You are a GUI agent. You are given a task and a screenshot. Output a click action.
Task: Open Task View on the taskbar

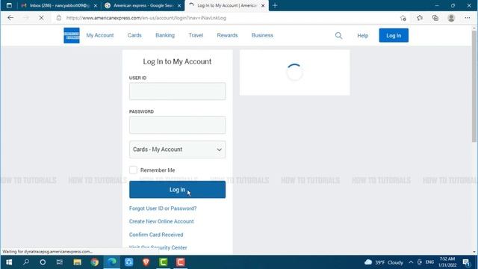pyautogui.click(x=60, y=262)
